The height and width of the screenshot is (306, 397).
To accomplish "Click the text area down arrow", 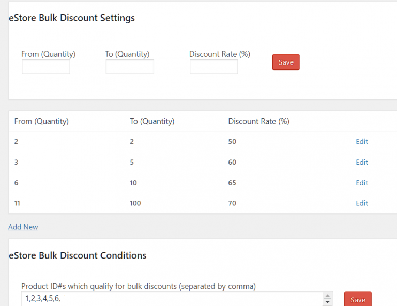I will point(327,302).
